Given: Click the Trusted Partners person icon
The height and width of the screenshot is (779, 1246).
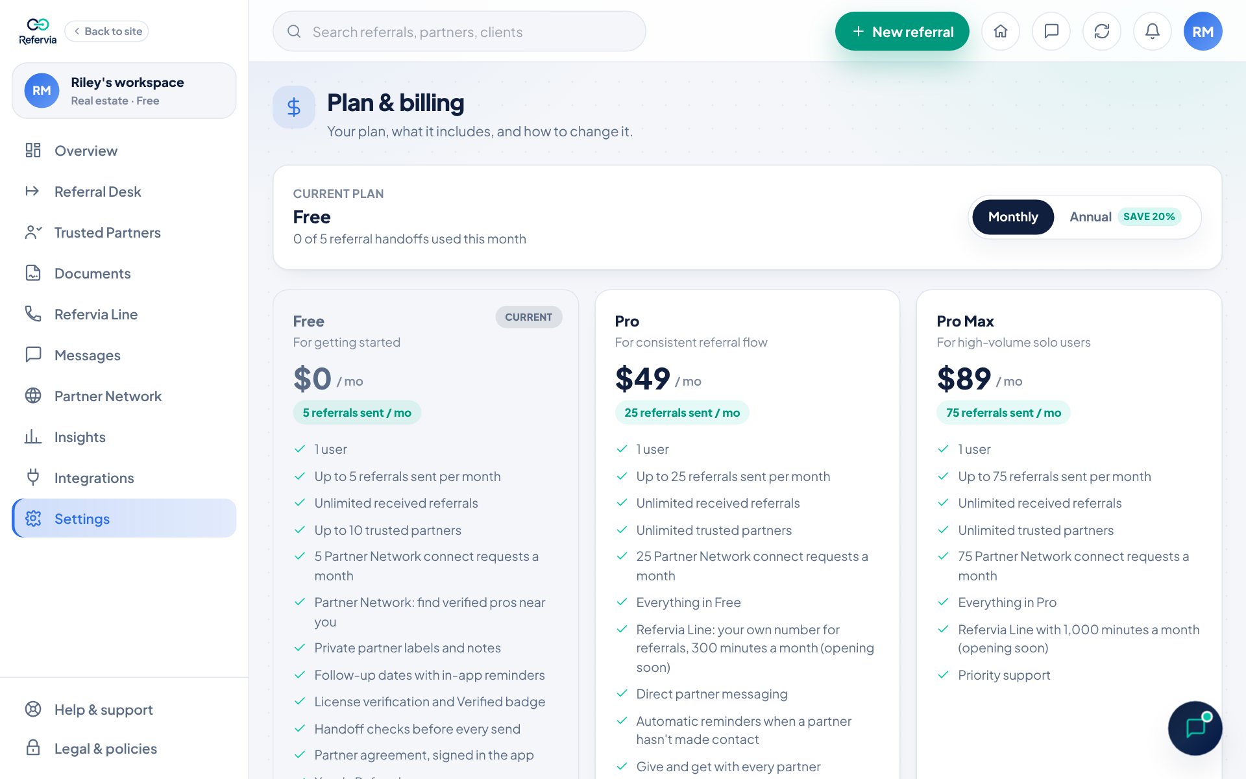Looking at the screenshot, I should pos(33,232).
